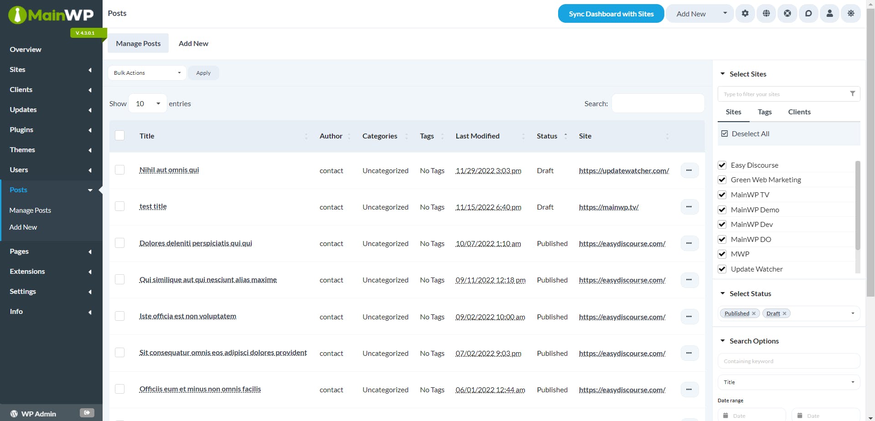Open actions menu for test title row
875x421 pixels.
click(689, 207)
